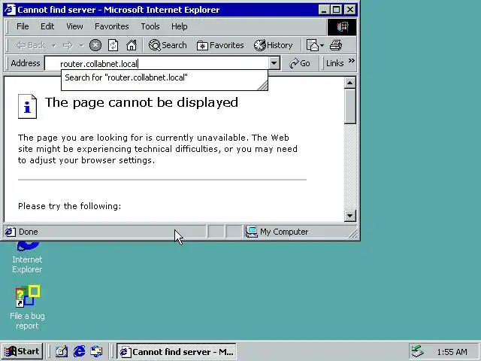
Task: Open the Forward history dropdown arrow
Action: click(x=81, y=45)
